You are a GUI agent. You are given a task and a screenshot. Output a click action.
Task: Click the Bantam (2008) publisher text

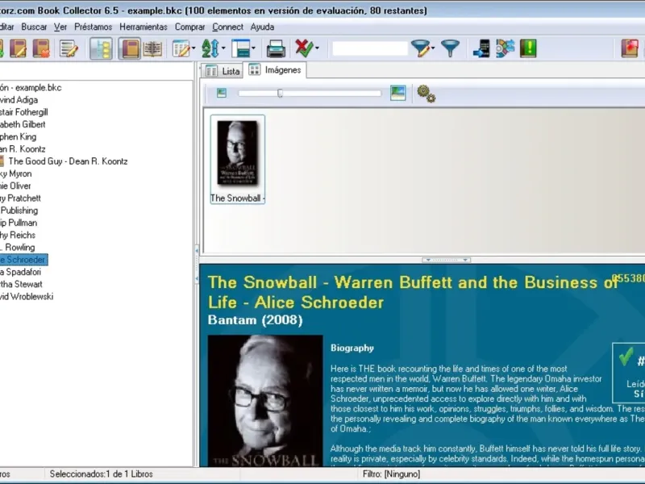[x=255, y=319]
